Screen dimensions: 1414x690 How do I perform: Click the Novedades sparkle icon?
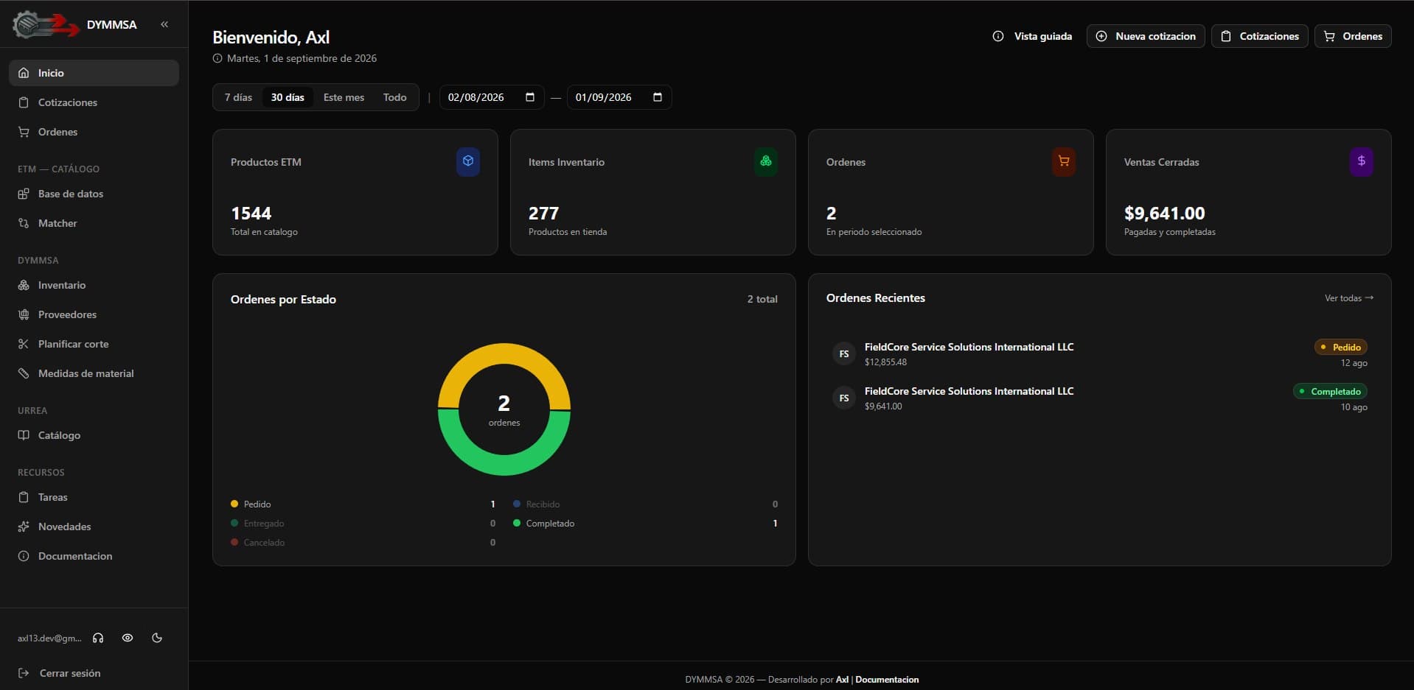[x=24, y=527]
